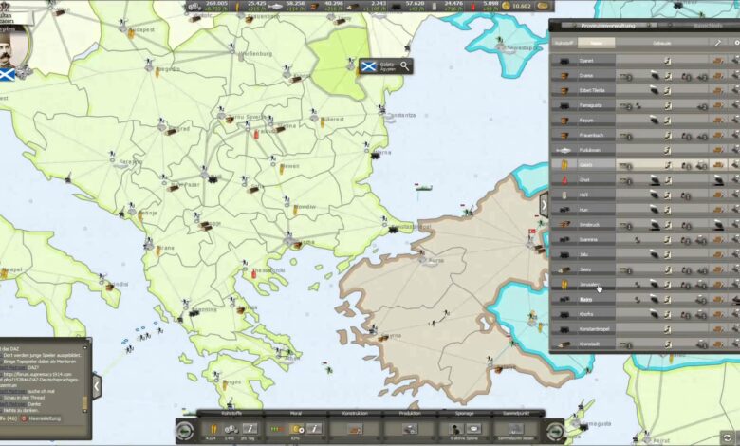Click the orange build icon in the Konstantinopel row
740x446 pixels.
tap(718, 329)
